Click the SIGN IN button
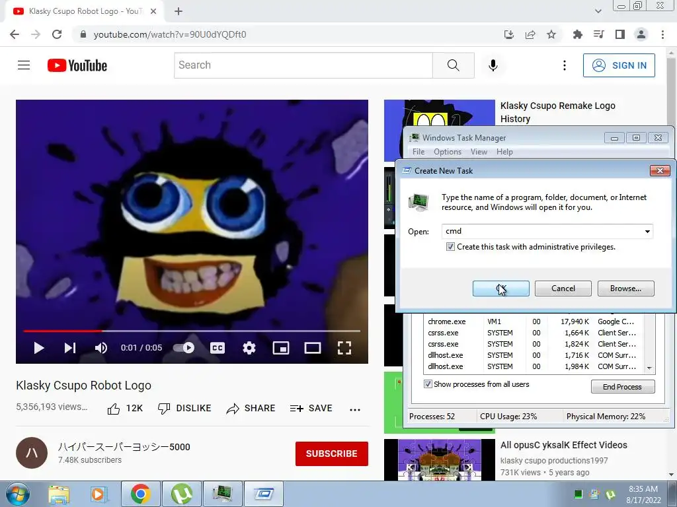 tap(619, 65)
